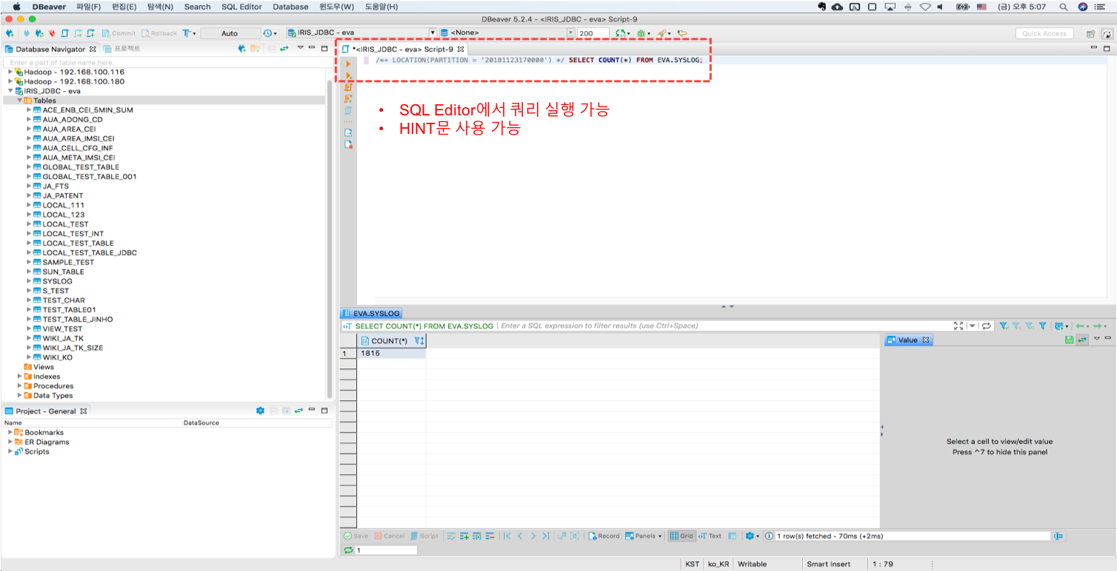Screen dimensions: 1117x571
Task: Expand the ACE_ENB_CEI_5MIN_SUM table
Action: coord(28,109)
